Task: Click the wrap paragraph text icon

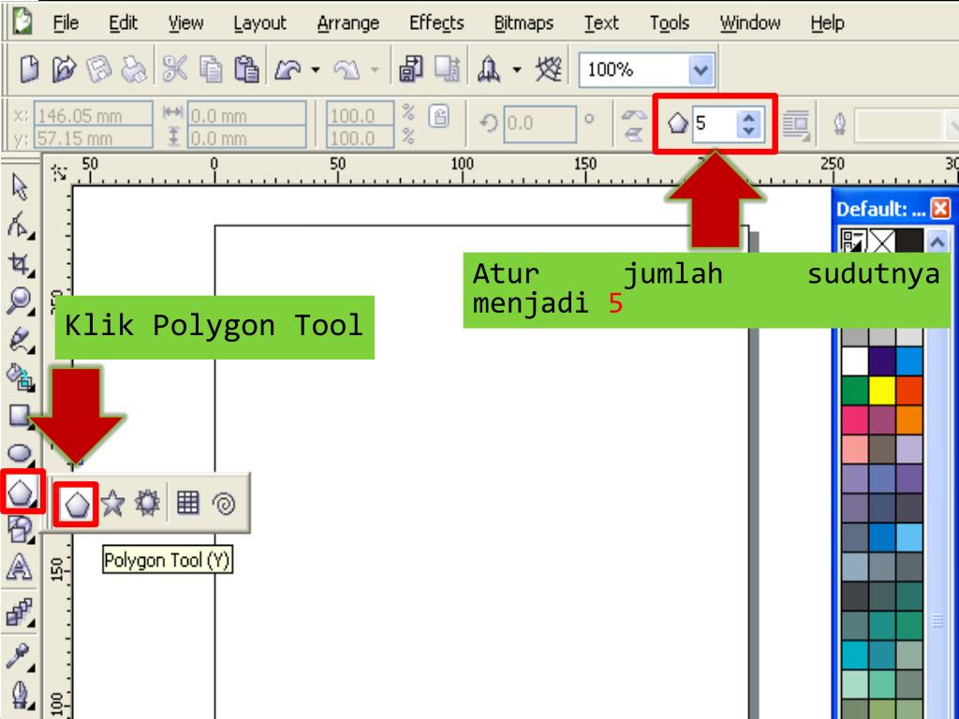Action: click(796, 125)
